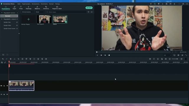
Task: Click the media search field
Action: pos(66,12)
